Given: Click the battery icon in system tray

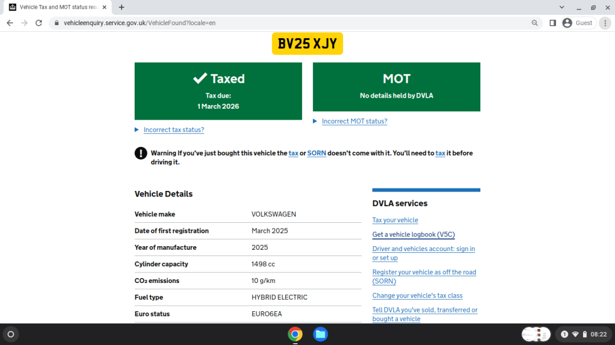Looking at the screenshot, I should click(x=584, y=335).
